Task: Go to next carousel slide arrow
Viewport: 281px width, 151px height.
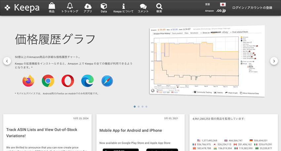Action: [274, 61]
